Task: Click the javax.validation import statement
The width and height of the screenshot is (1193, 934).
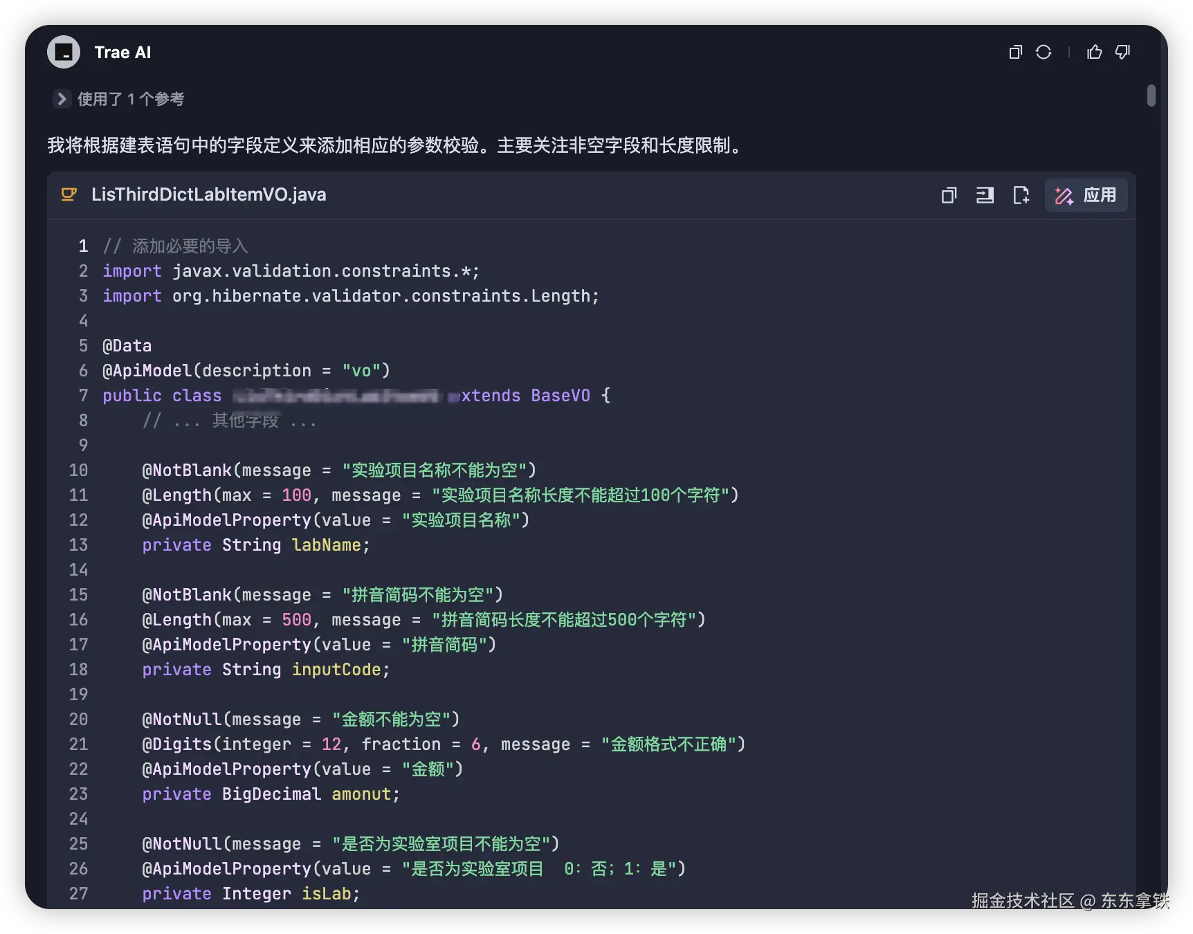Action: point(291,271)
